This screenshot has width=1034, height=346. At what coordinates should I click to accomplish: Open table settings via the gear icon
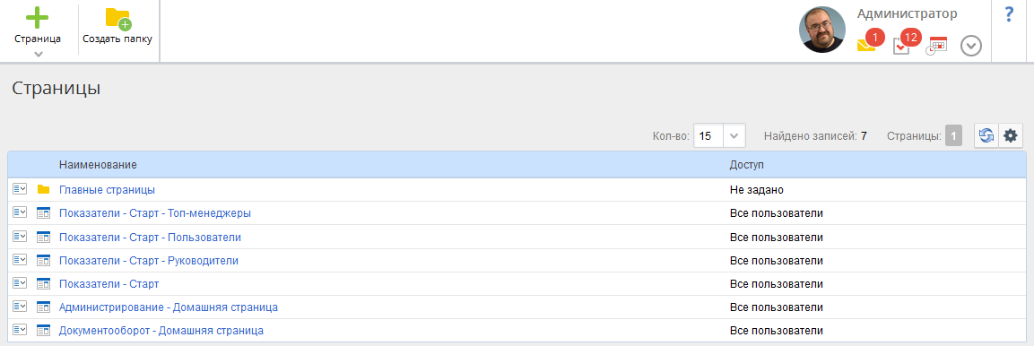tap(1011, 135)
